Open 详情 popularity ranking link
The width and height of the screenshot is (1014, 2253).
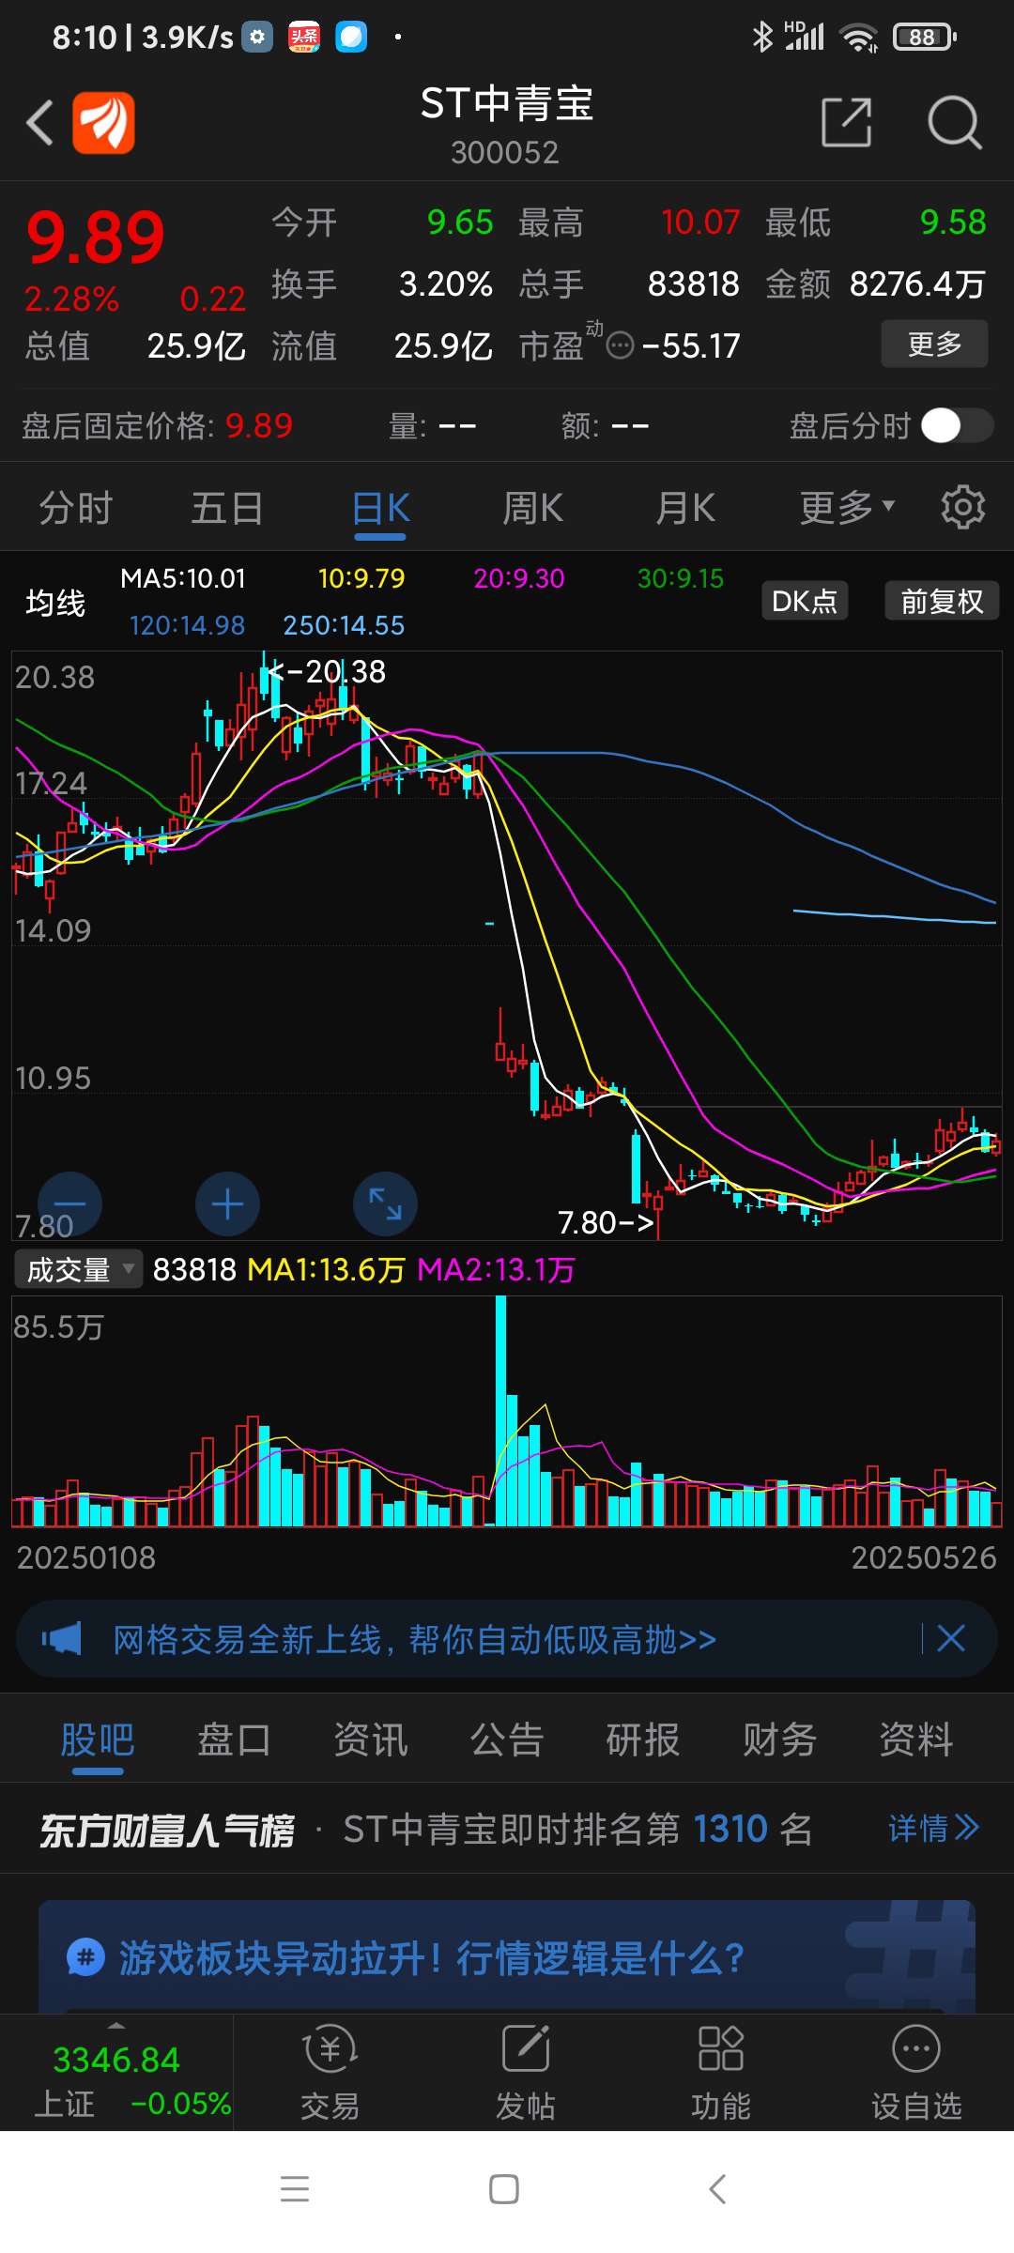click(933, 1828)
